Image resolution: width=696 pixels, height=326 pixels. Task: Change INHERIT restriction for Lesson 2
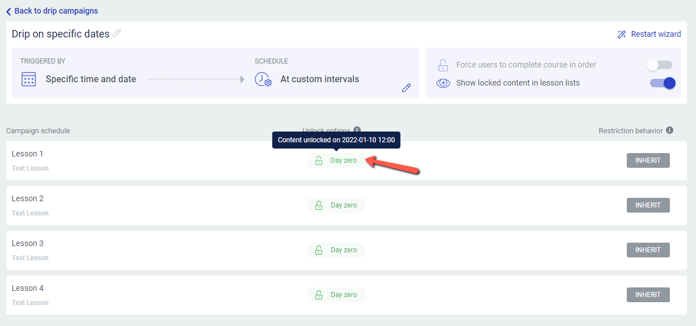(648, 205)
